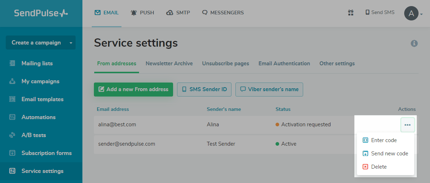This screenshot has height=183, width=430.
Task: Switch to the Email Authentication tab
Action: 284,64
